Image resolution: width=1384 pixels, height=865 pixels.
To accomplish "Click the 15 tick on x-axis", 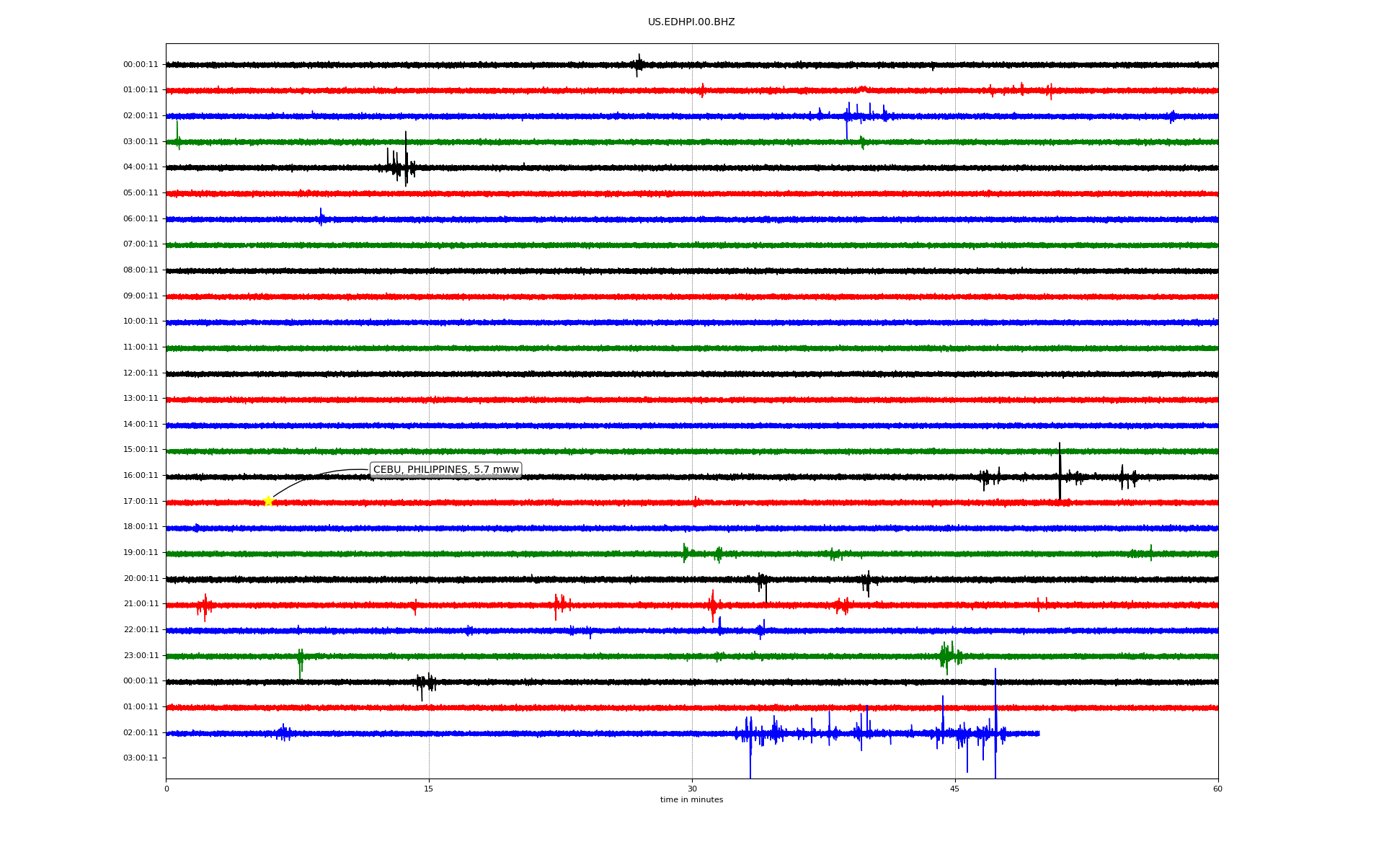I will 429,789.
